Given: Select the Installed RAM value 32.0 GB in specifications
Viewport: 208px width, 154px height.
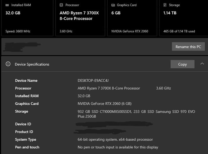Looking at the screenshot, I should pyautogui.click(x=84, y=96).
